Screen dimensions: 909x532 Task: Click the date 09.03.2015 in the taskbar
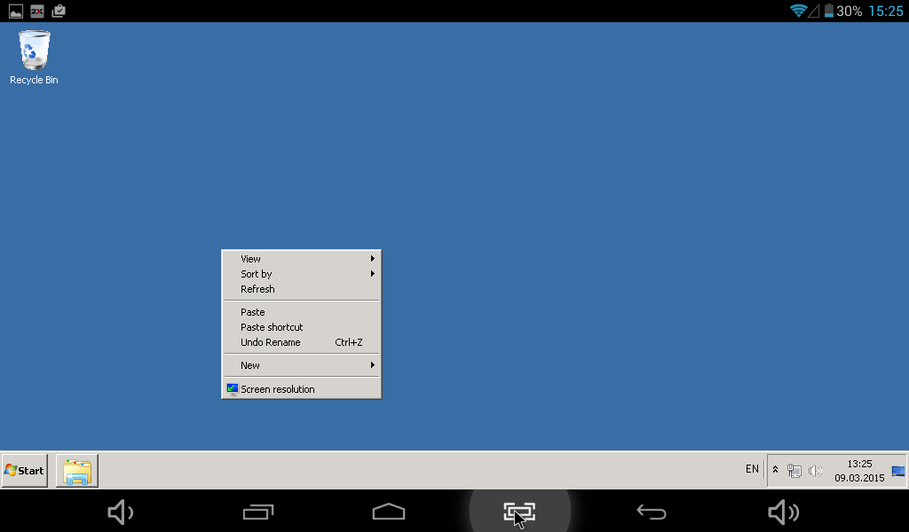click(x=859, y=478)
